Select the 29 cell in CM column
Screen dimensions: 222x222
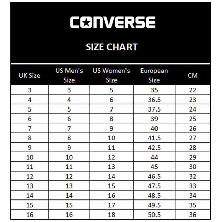tap(193, 157)
